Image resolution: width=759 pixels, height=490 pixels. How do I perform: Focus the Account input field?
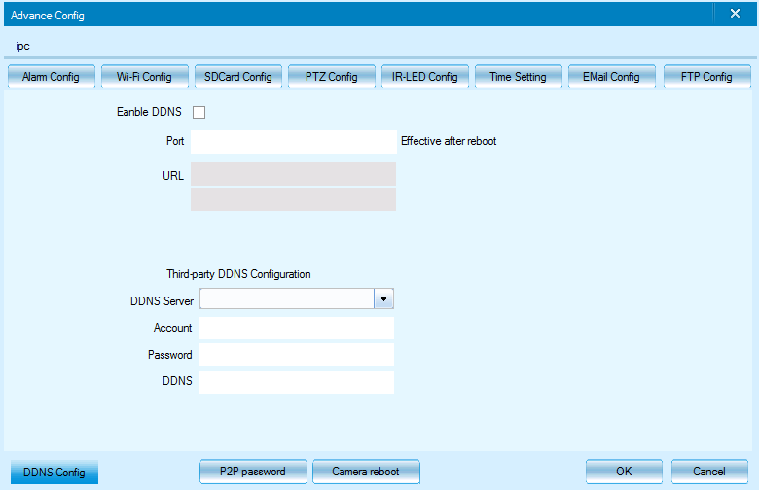point(297,328)
